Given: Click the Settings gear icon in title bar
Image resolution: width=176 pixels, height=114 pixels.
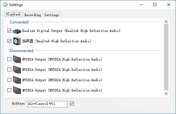Looking at the screenshot, I should 5,5.
